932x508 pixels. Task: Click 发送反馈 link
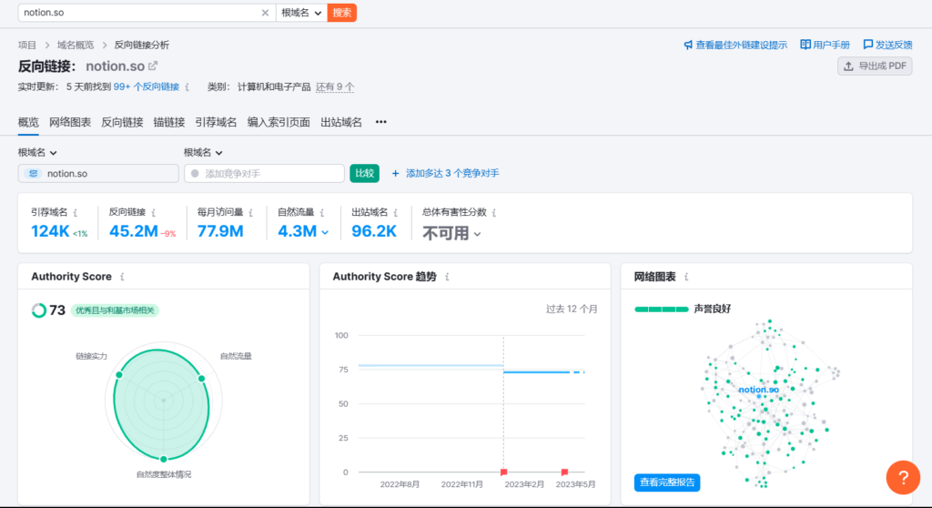[x=894, y=45]
